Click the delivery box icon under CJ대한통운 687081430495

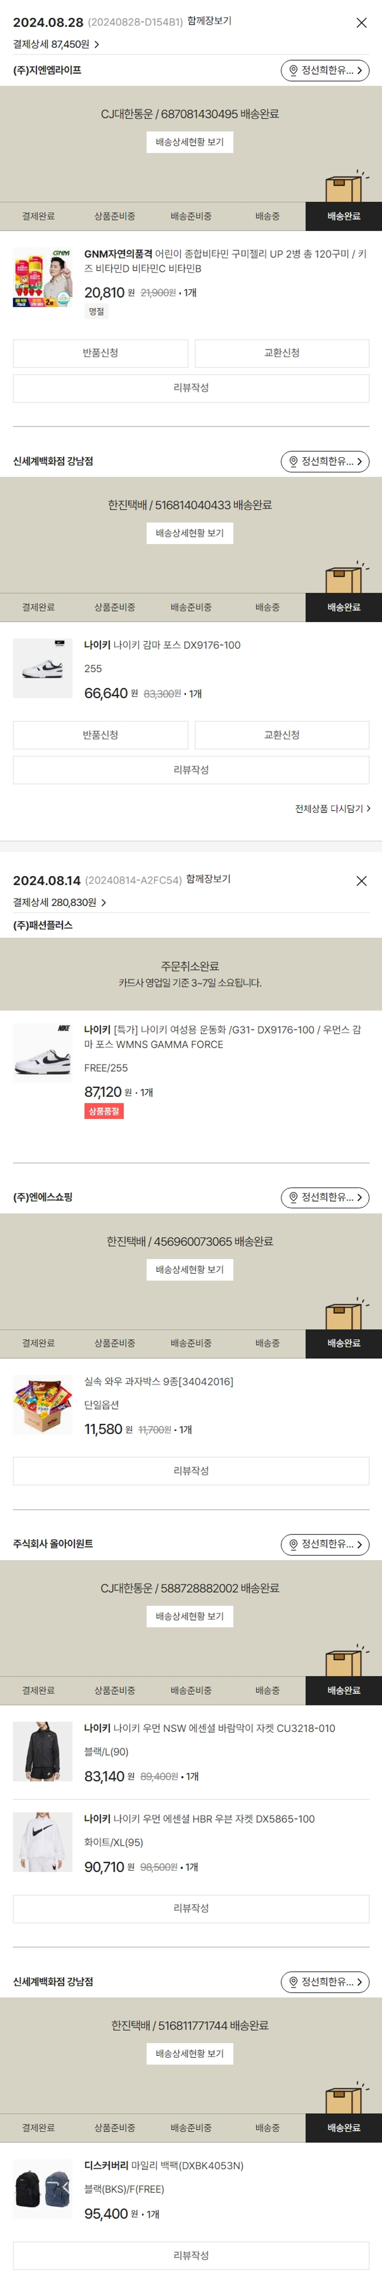point(345,186)
